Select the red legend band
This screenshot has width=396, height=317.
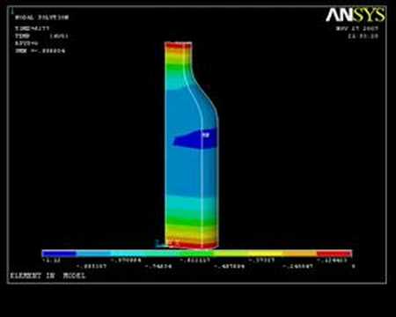click(x=334, y=254)
